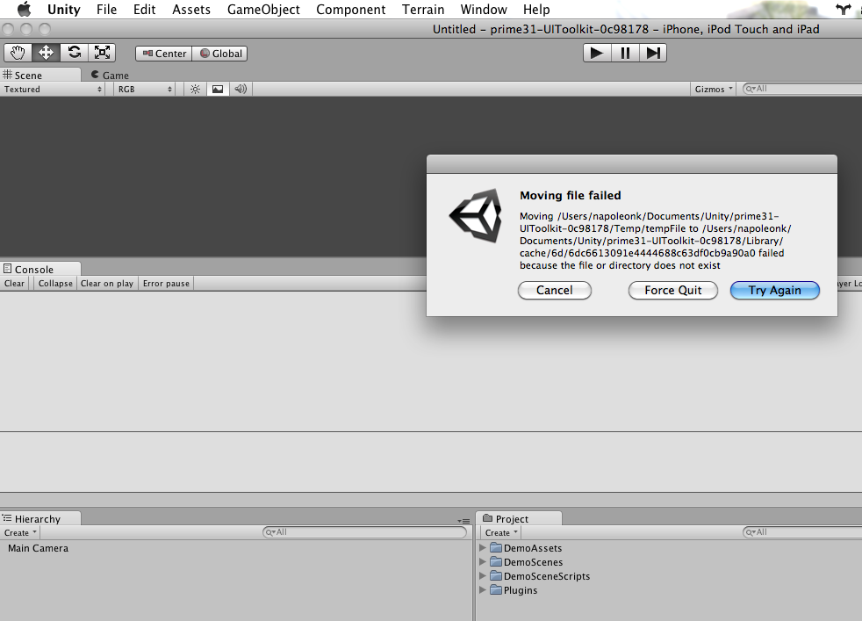The height and width of the screenshot is (621, 862).
Task: Select the Hand pan tool
Action: click(x=18, y=53)
